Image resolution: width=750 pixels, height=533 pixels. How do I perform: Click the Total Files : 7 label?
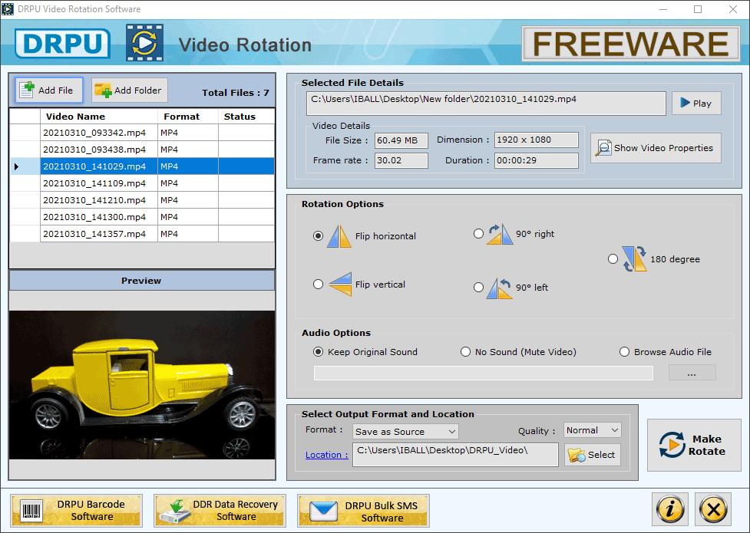click(236, 93)
